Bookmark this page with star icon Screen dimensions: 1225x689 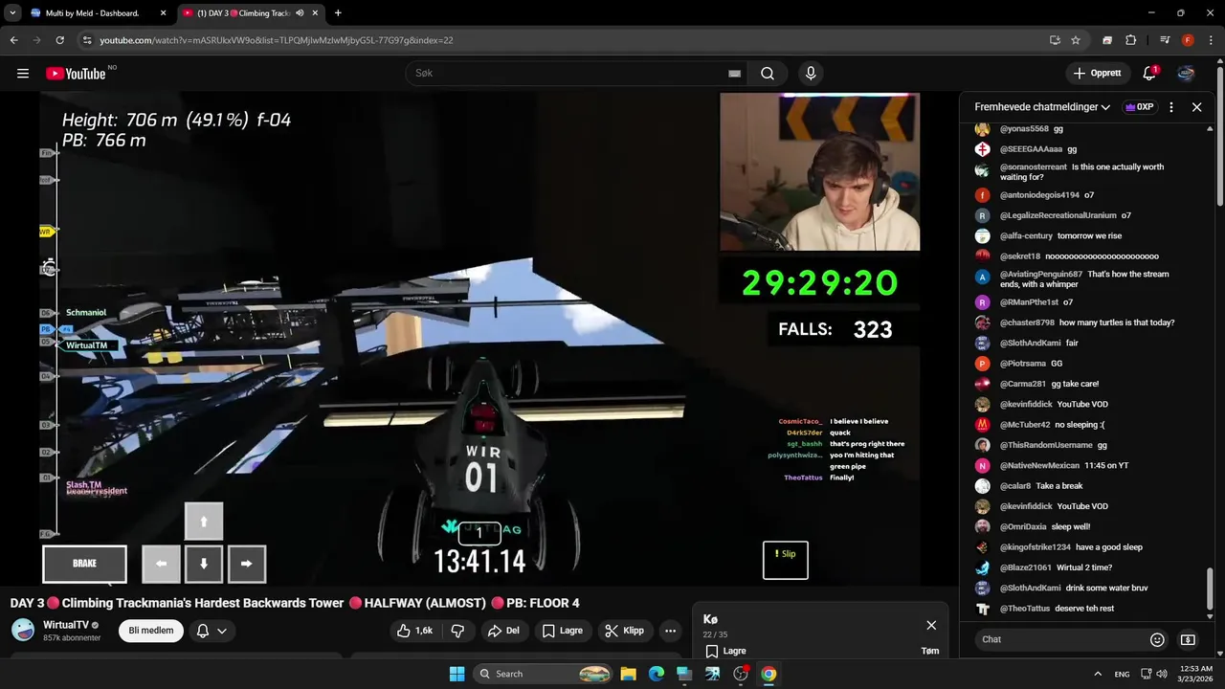(x=1076, y=40)
